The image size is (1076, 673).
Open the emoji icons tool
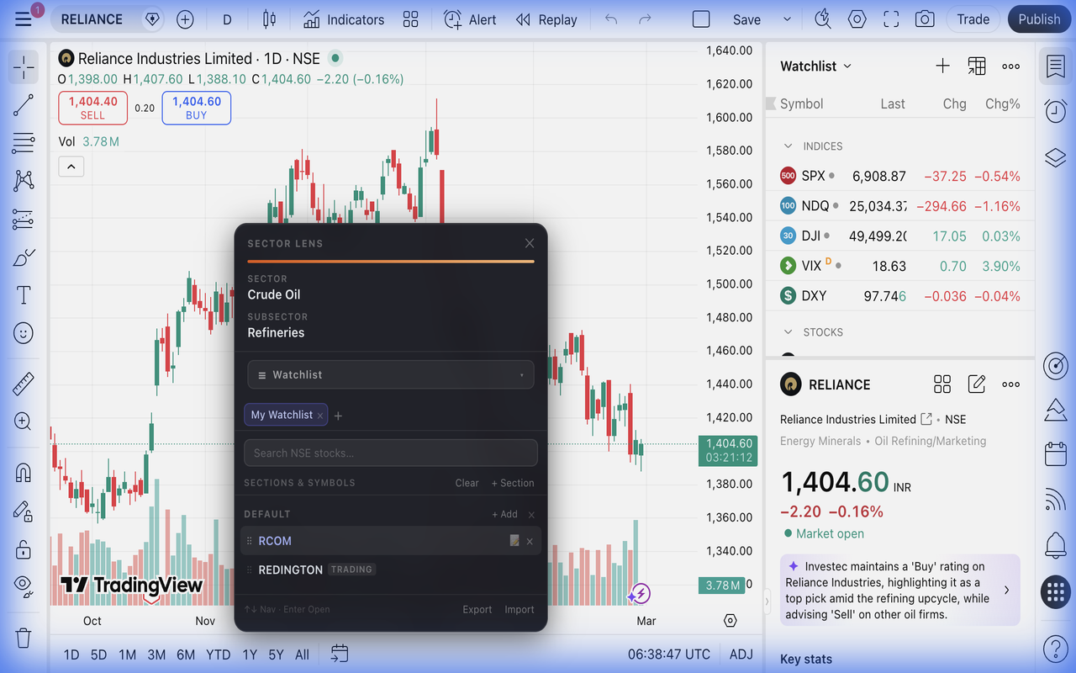click(x=24, y=333)
